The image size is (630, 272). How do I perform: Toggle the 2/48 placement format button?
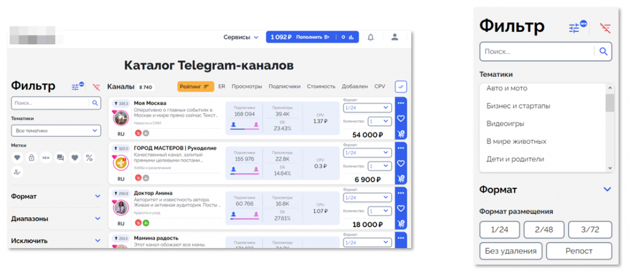(544, 230)
